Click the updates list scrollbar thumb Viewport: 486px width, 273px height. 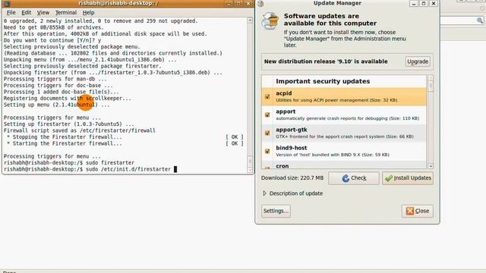click(431, 86)
